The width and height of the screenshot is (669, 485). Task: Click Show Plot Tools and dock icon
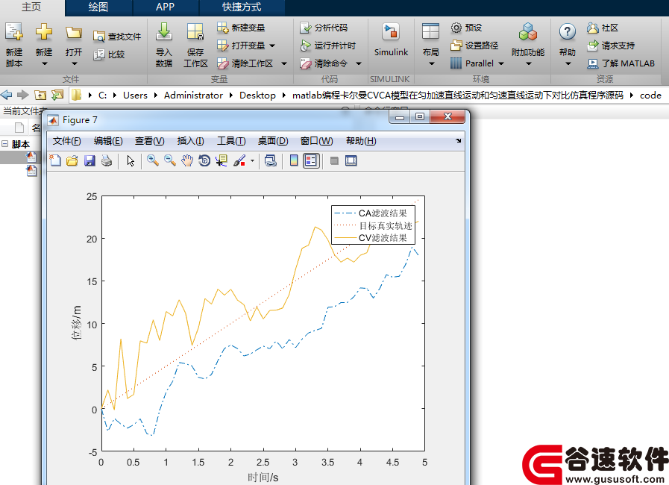(x=351, y=160)
